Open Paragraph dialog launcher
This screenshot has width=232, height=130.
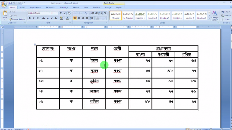tap(106, 23)
